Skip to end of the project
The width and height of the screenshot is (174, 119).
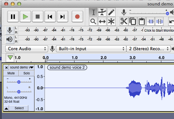tap(62, 17)
